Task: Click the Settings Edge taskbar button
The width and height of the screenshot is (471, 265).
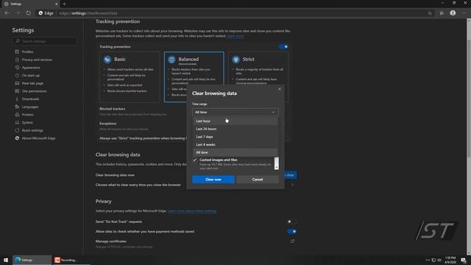Action: [32, 260]
